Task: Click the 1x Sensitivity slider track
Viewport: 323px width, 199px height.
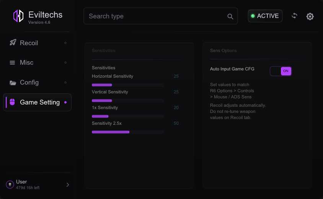Action: [128, 116]
